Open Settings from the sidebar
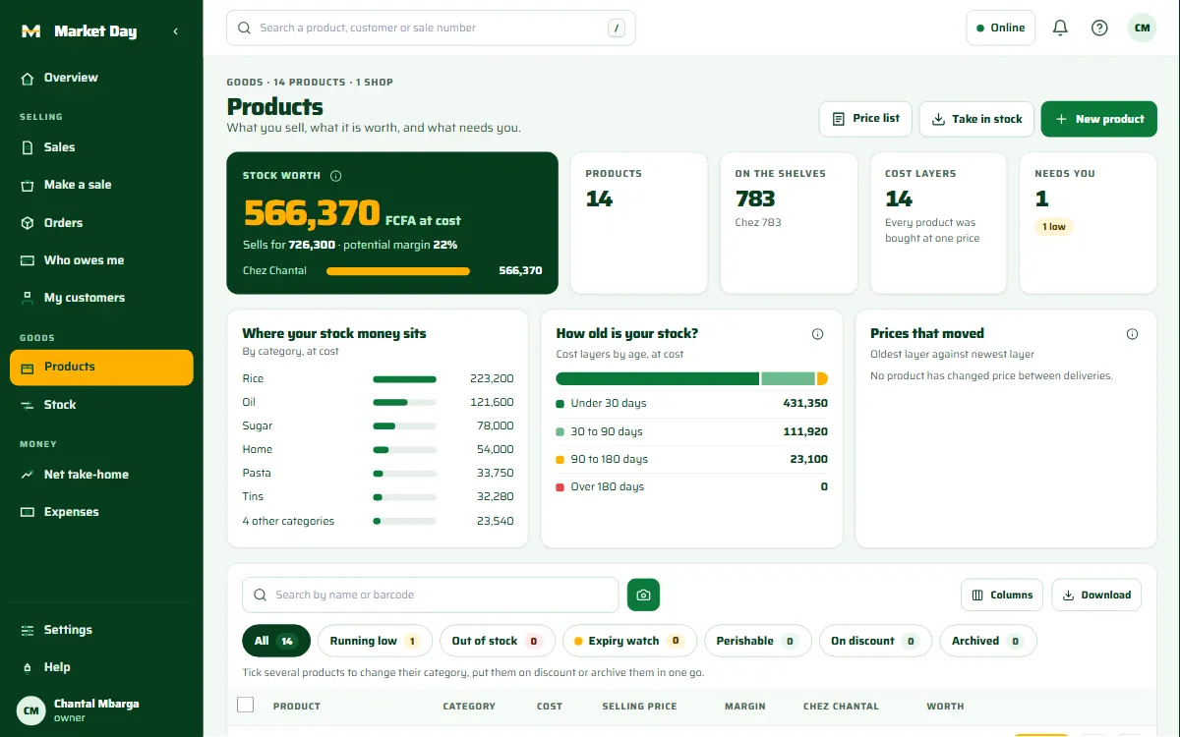This screenshot has width=1180, height=737. pos(101,630)
